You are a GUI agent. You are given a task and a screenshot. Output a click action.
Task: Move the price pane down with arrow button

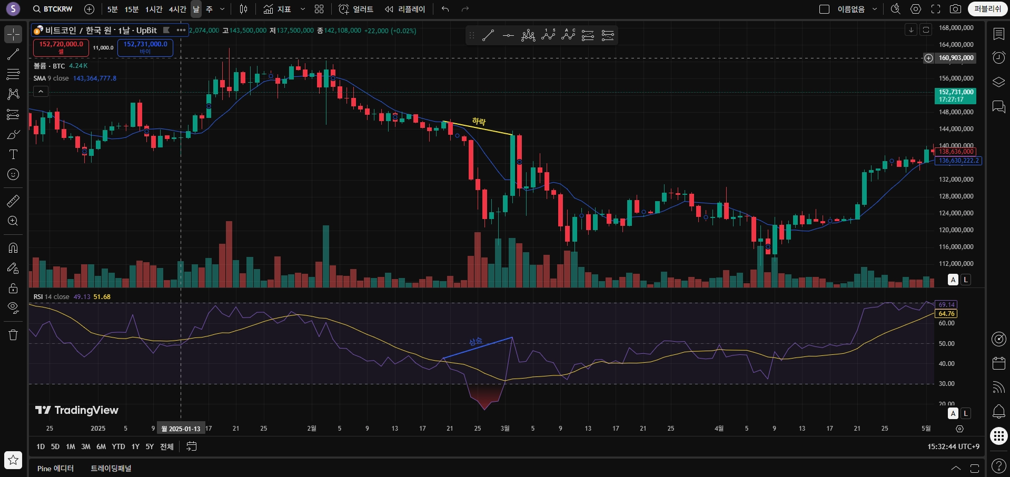pos(911,30)
